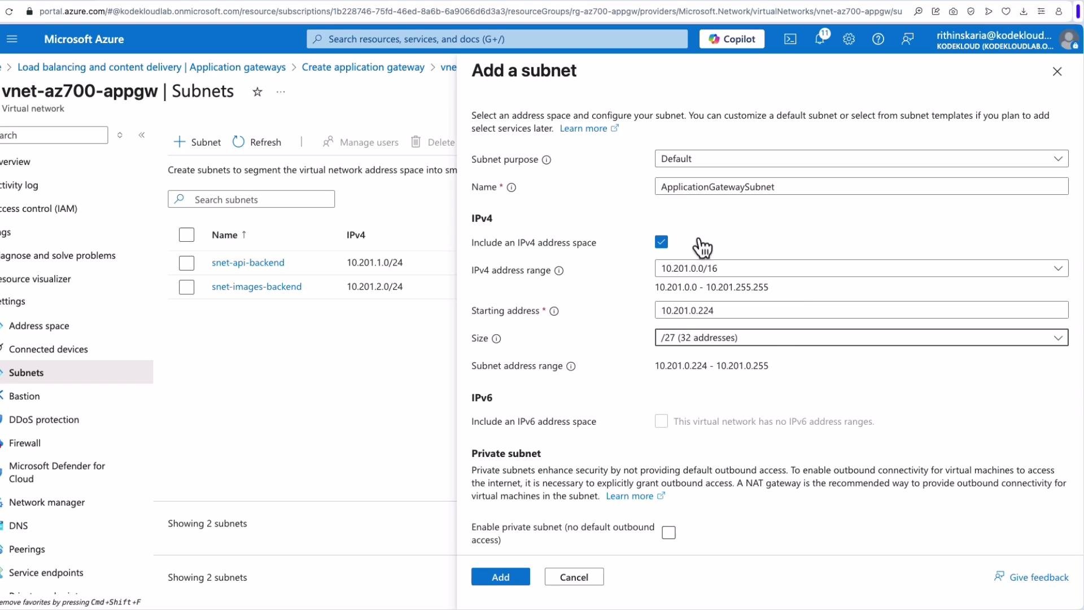This screenshot has width=1084, height=610.
Task: Click info icon beside Starting address
Action: click(x=554, y=311)
